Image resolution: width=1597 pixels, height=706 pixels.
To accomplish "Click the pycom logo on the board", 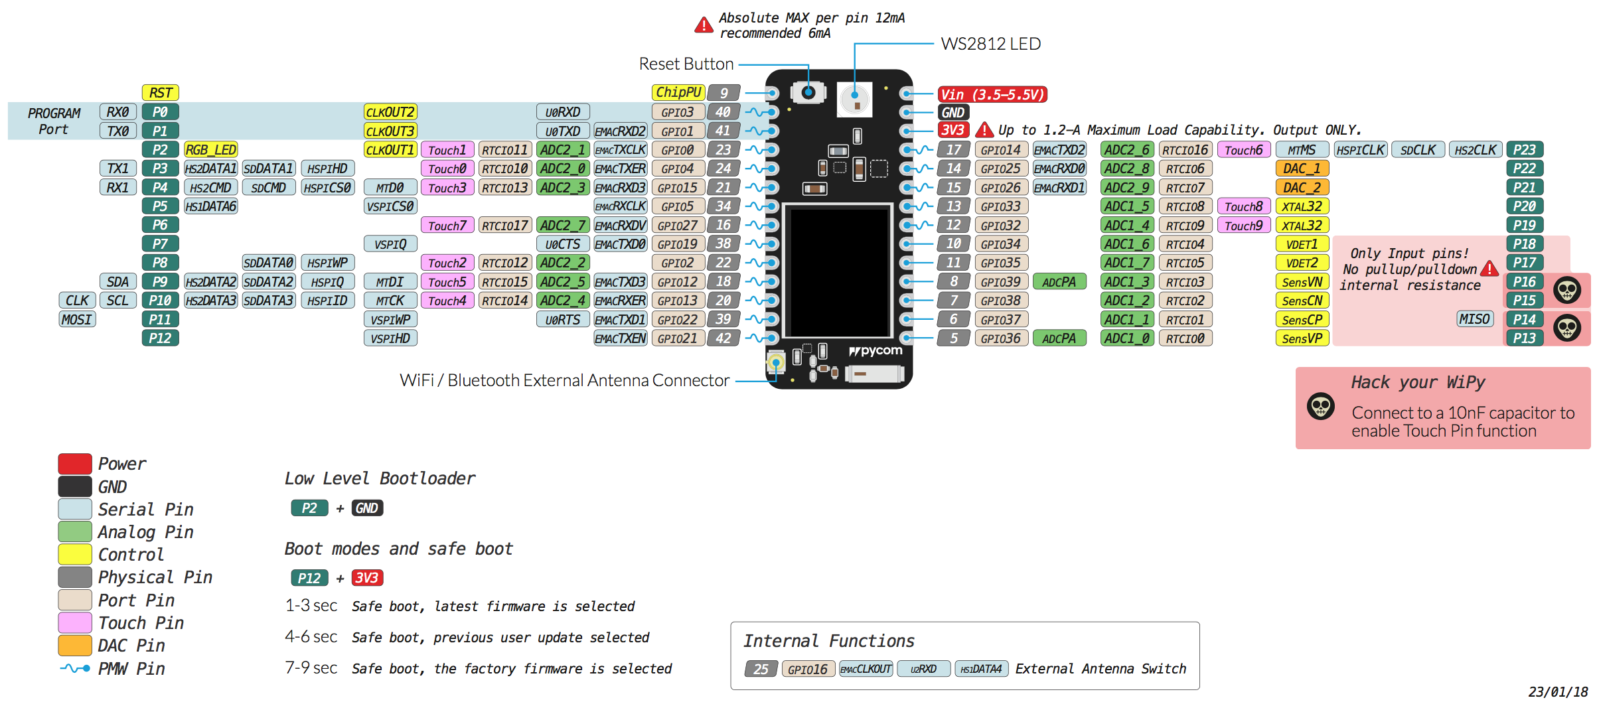I will coord(876,351).
